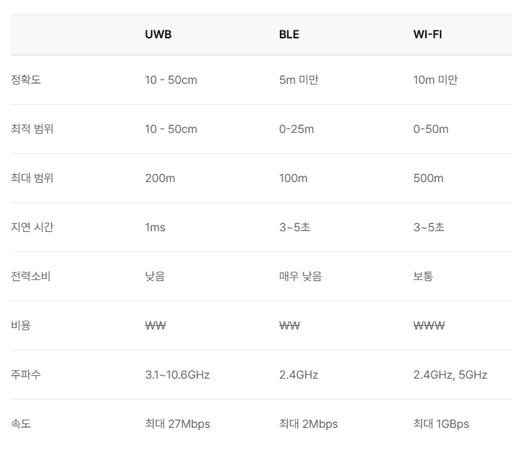
Task: Click the WI-FI column header
Action: tap(427, 35)
